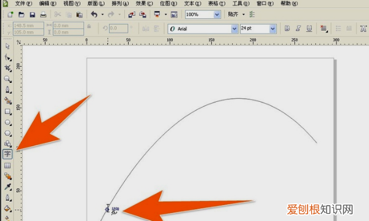The height and width of the screenshot is (221, 369).
Task: Select the Zoom magnifier tool
Action: 8,79
